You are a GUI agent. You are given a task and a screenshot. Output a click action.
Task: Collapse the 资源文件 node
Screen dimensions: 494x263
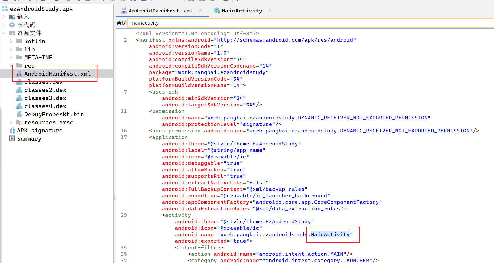(x=4, y=33)
